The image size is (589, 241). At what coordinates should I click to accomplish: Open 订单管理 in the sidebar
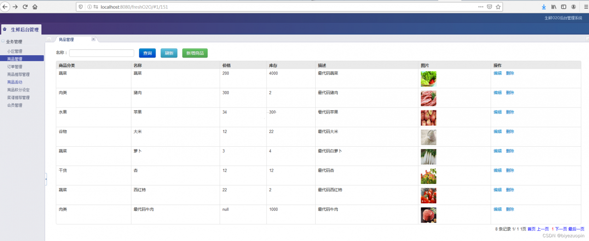18,67
